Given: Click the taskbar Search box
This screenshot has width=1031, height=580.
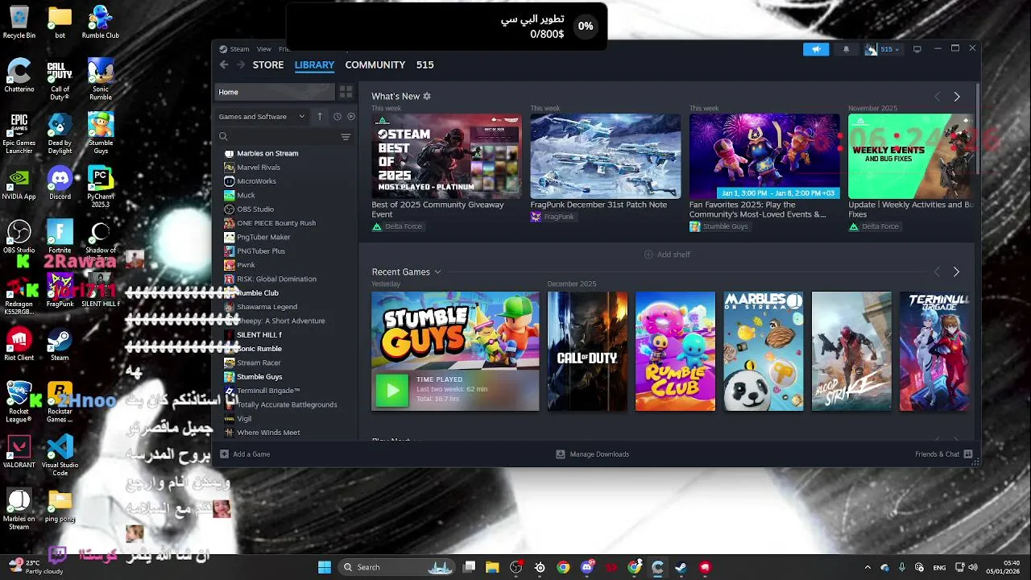Looking at the screenshot, I should coord(398,567).
